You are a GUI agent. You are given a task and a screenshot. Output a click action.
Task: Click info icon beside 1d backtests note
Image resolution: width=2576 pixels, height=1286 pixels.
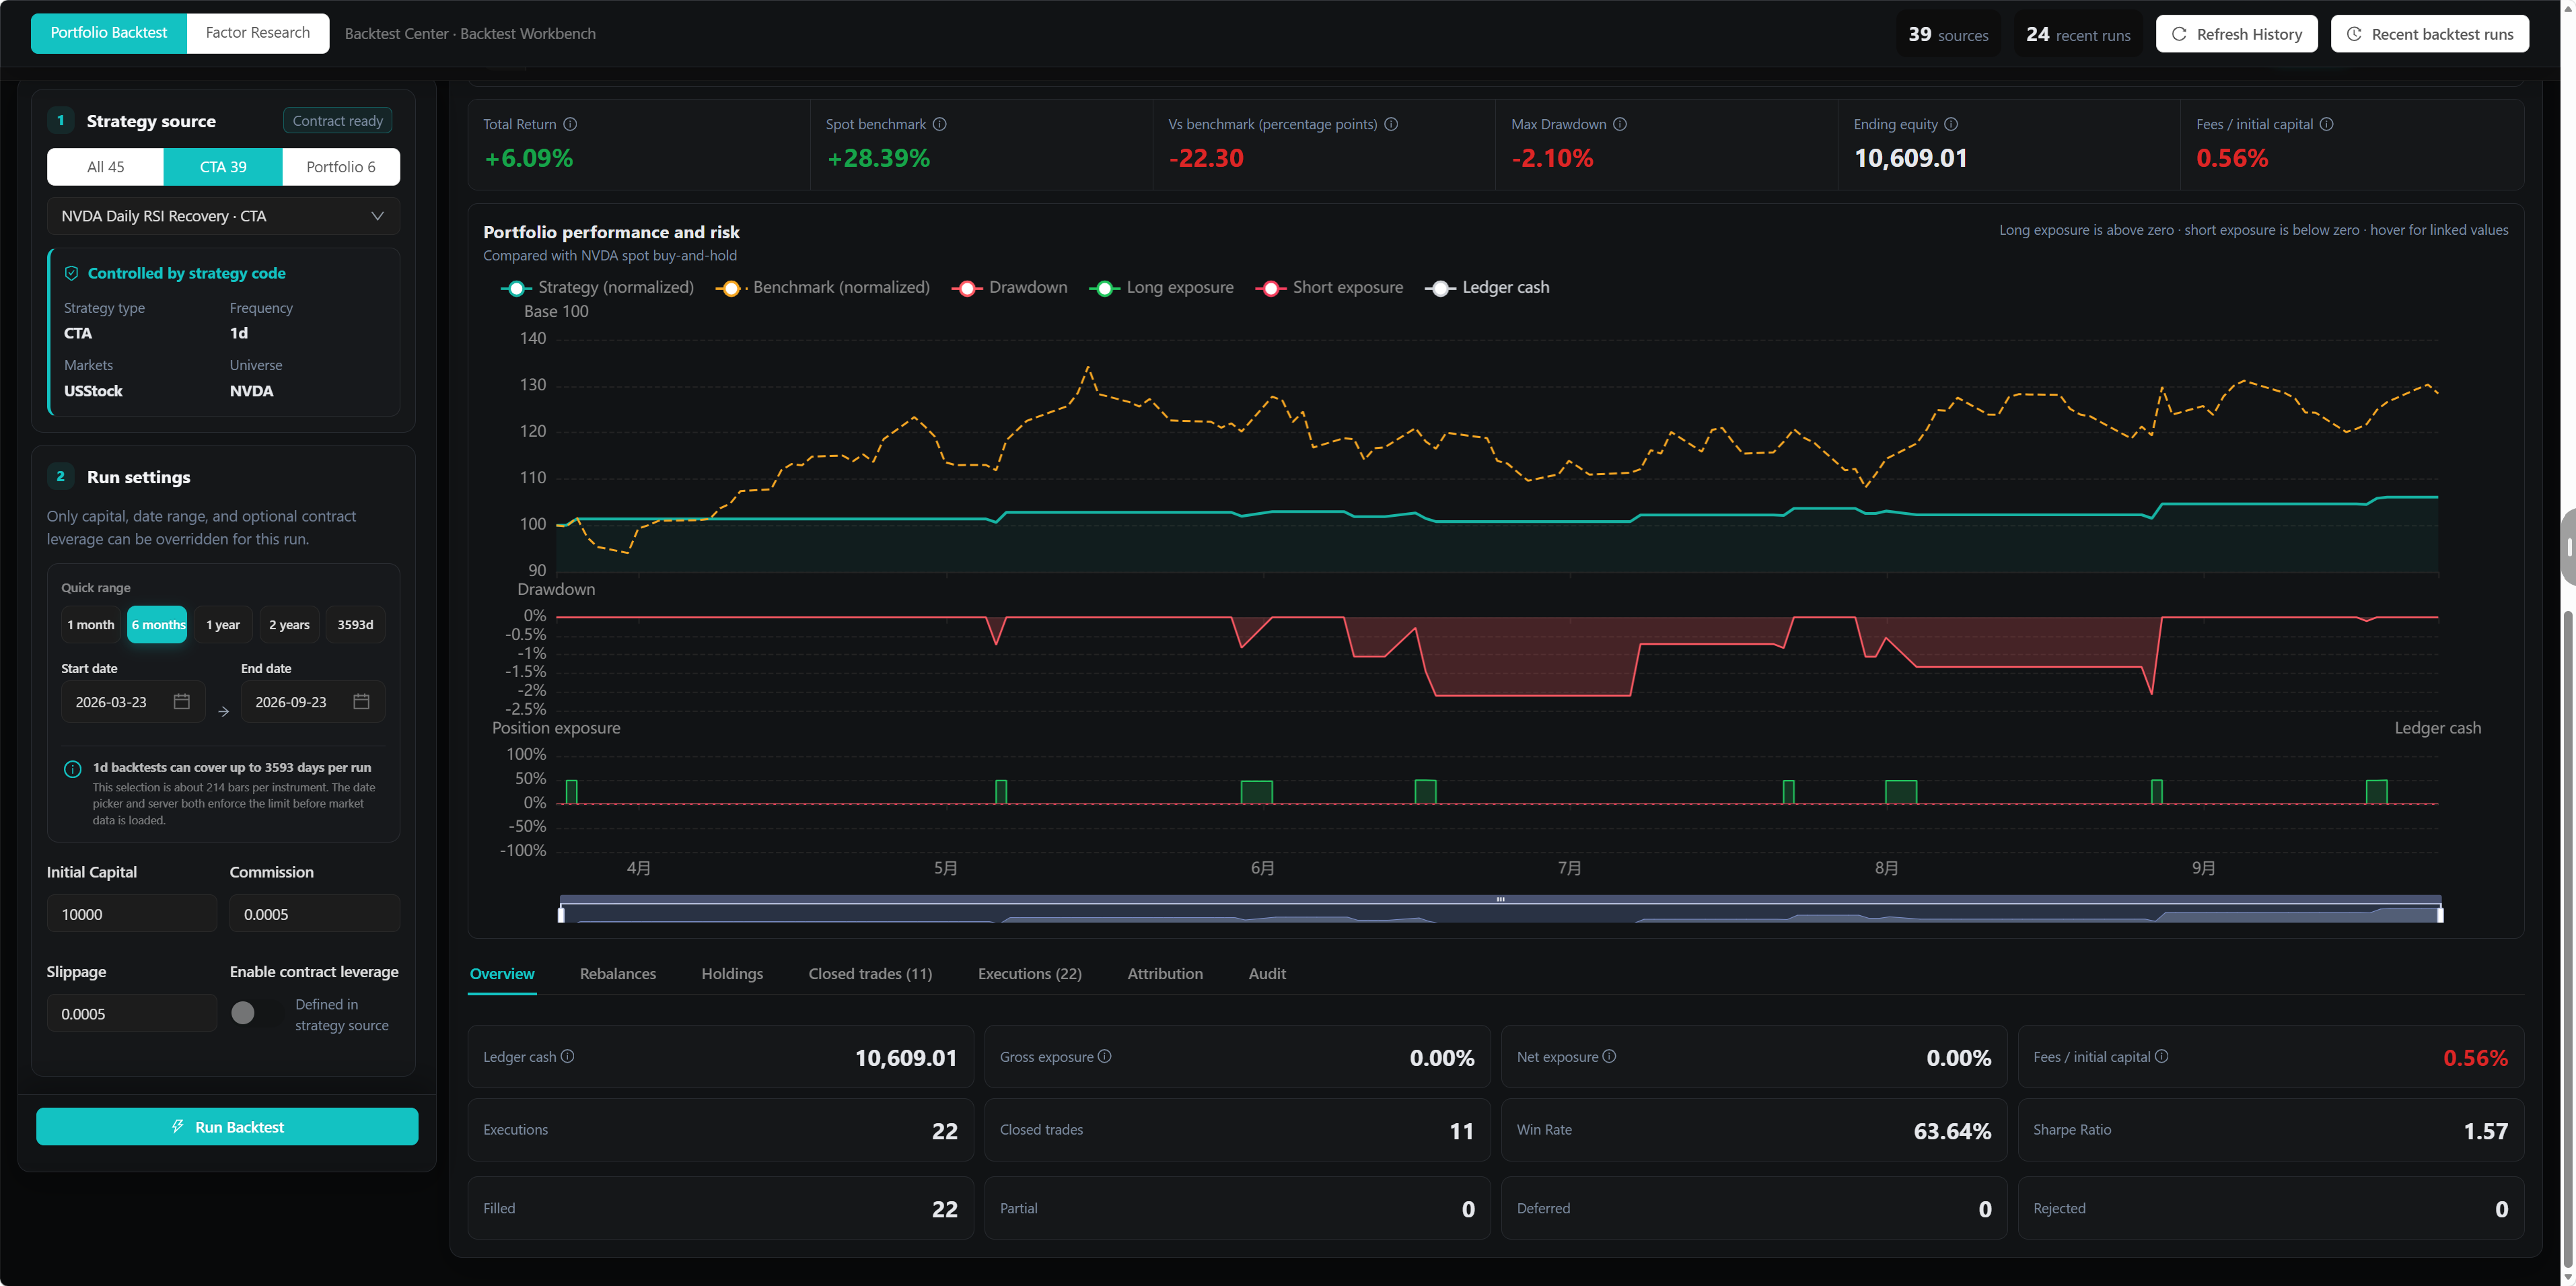[73, 769]
